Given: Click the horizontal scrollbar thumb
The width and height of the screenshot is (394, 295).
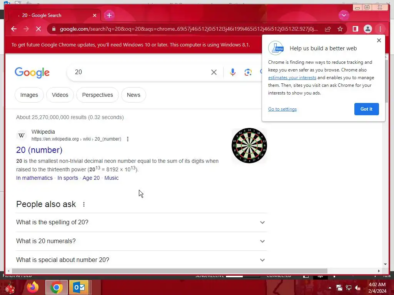Looking at the screenshot, I should tap(170, 271).
